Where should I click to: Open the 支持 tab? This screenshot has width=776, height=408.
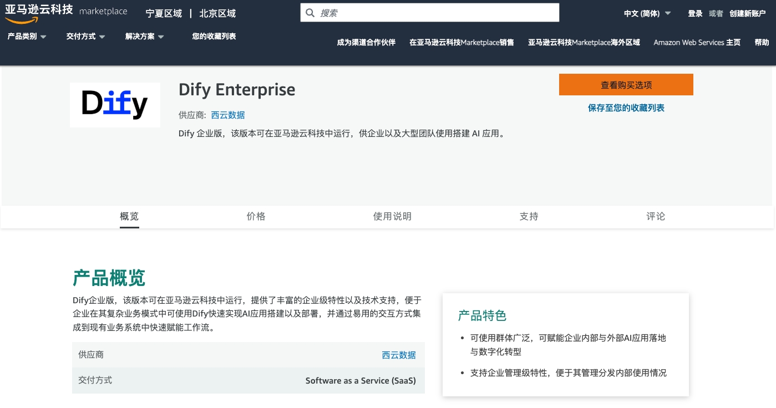529,216
